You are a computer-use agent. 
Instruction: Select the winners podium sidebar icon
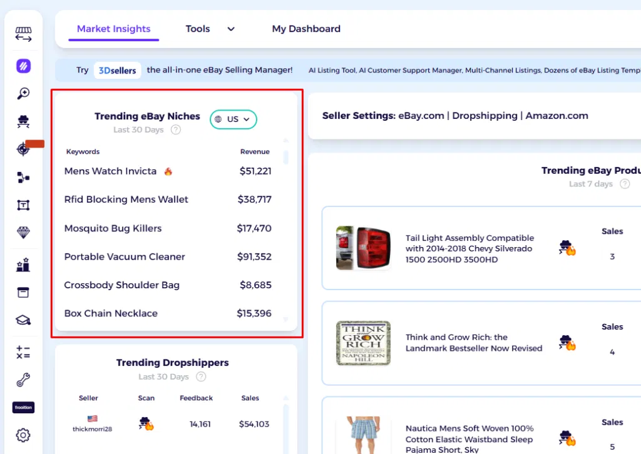tap(23, 264)
